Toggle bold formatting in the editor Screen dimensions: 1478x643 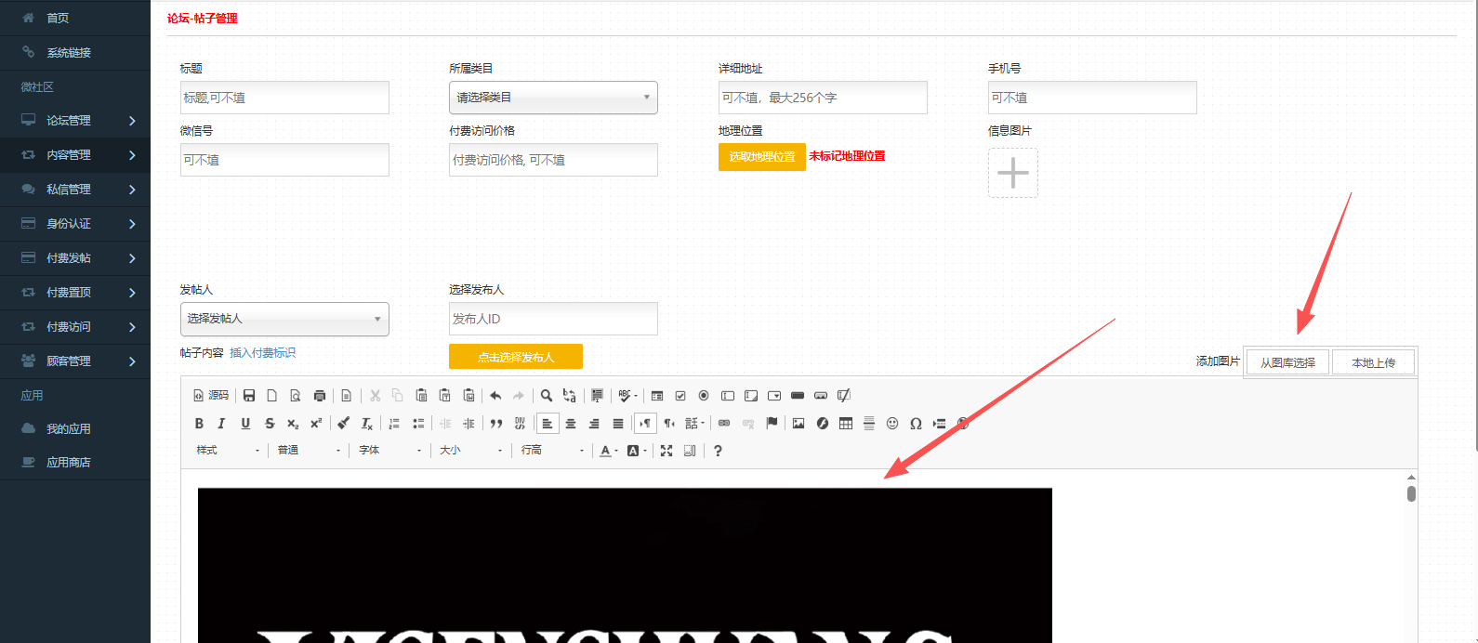coord(199,424)
